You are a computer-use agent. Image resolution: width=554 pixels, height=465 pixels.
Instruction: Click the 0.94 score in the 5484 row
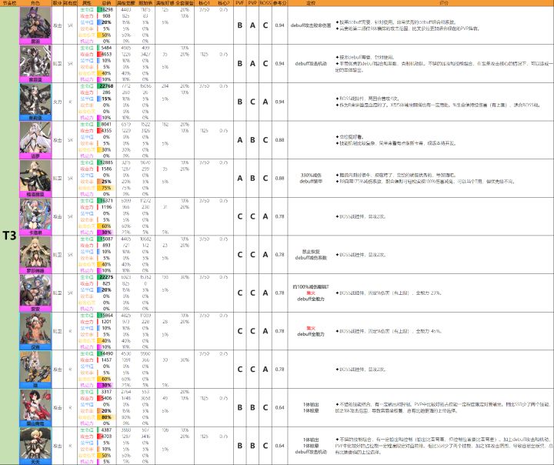[x=279, y=64]
